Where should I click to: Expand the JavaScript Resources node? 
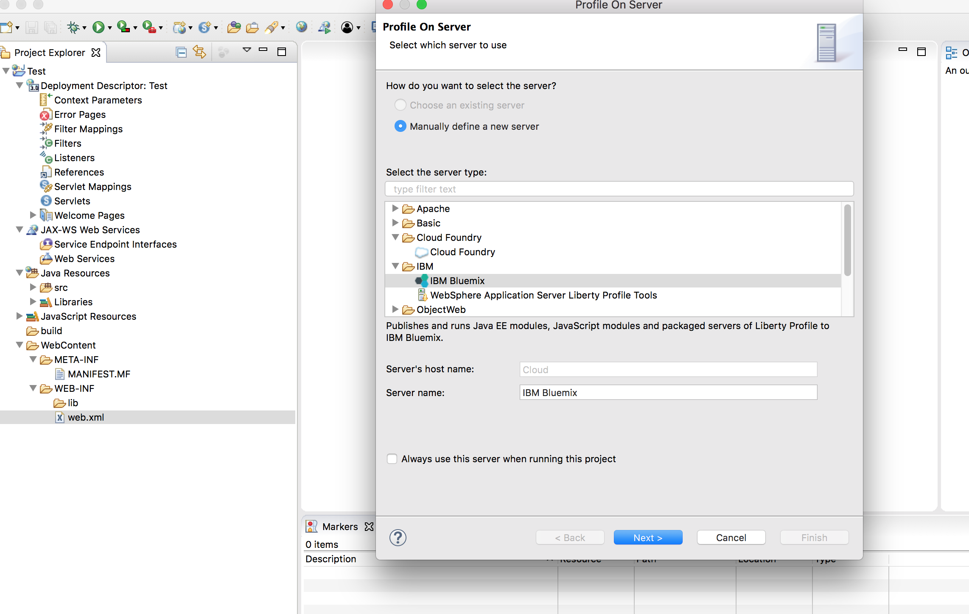click(x=19, y=316)
